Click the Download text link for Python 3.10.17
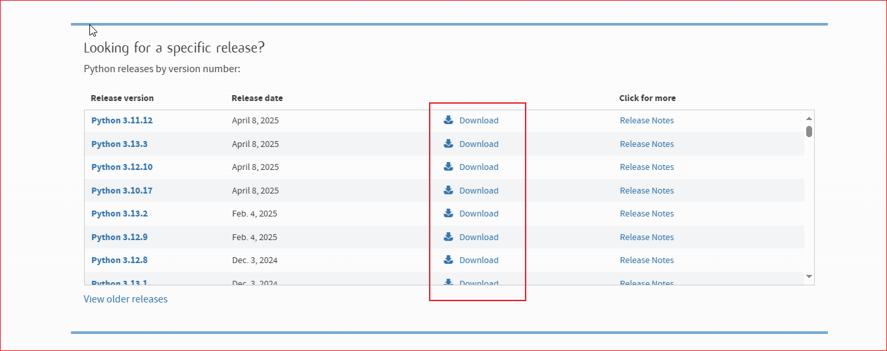Image resolution: width=887 pixels, height=351 pixels. pyautogui.click(x=479, y=191)
